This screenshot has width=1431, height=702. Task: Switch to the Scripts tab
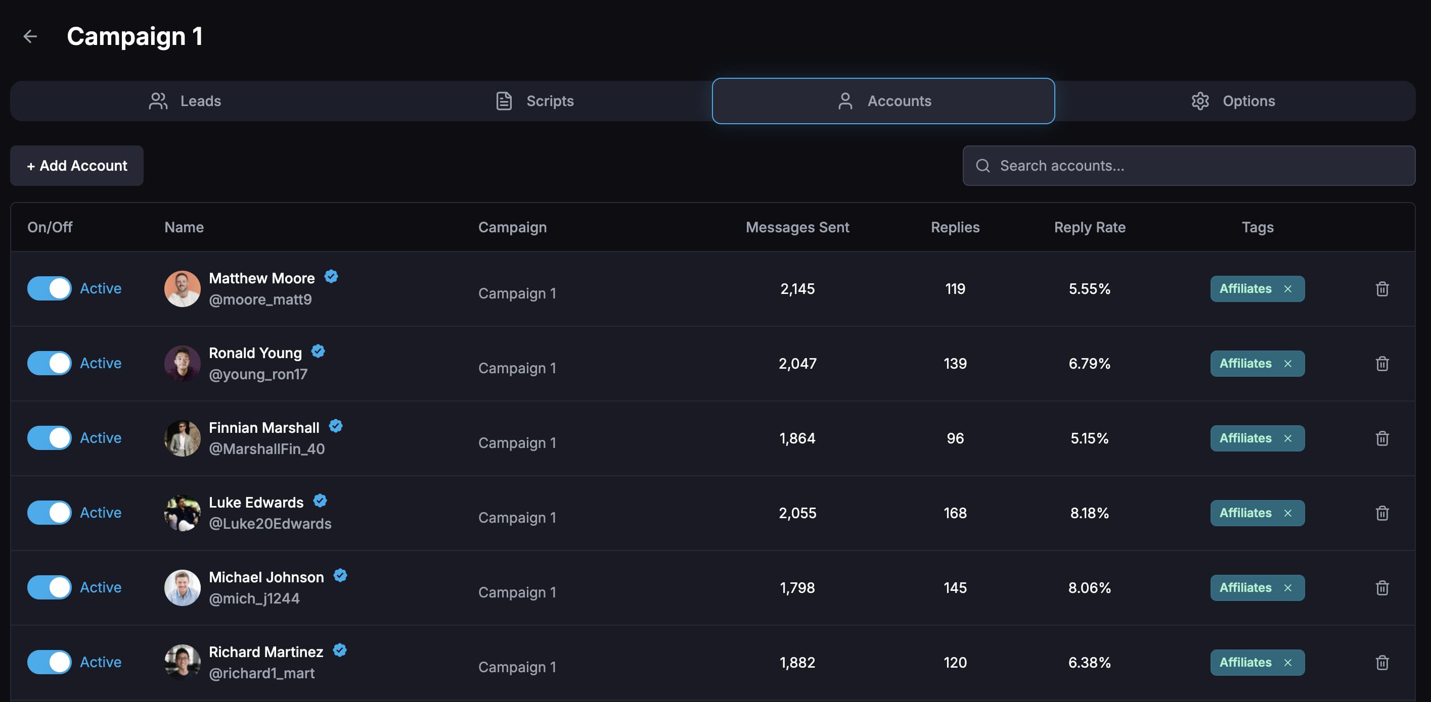(x=550, y=101)
